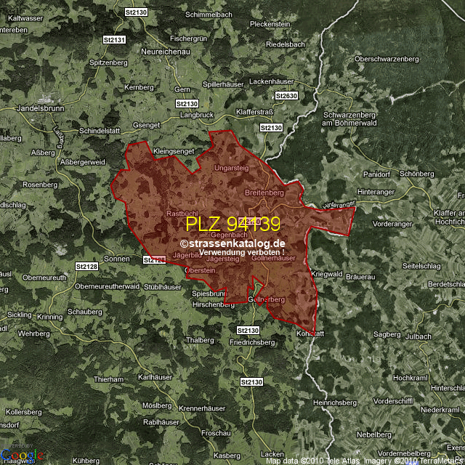The image size is (465, 465).
Task: Select the Sonnen village label
Action: [117, 259]
